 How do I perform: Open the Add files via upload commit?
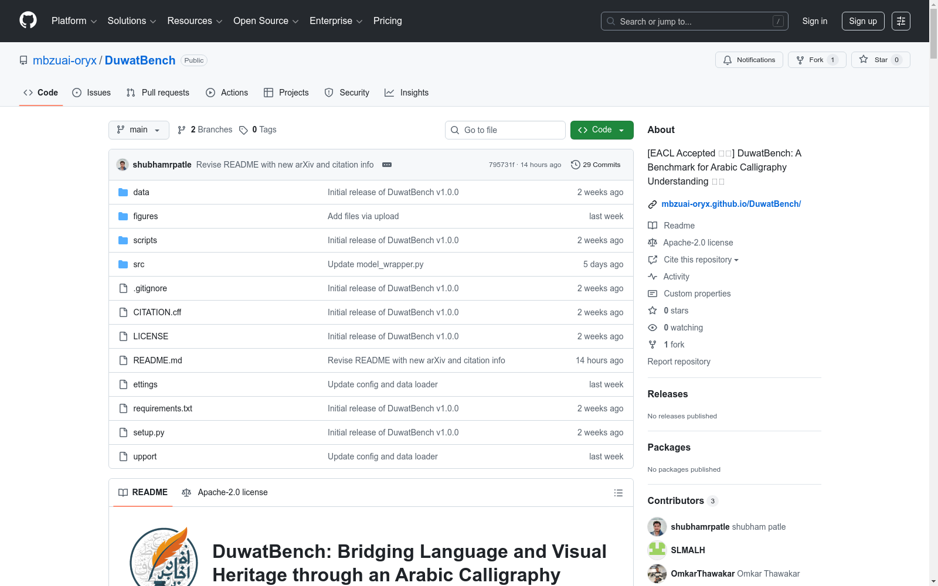coord(363,216)
